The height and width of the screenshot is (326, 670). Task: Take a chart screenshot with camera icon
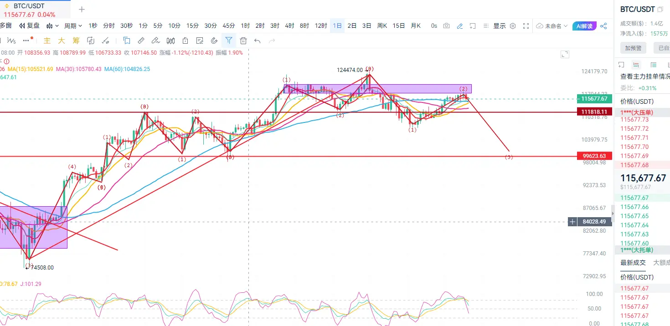pyautogui.click(x=447, y=26)
